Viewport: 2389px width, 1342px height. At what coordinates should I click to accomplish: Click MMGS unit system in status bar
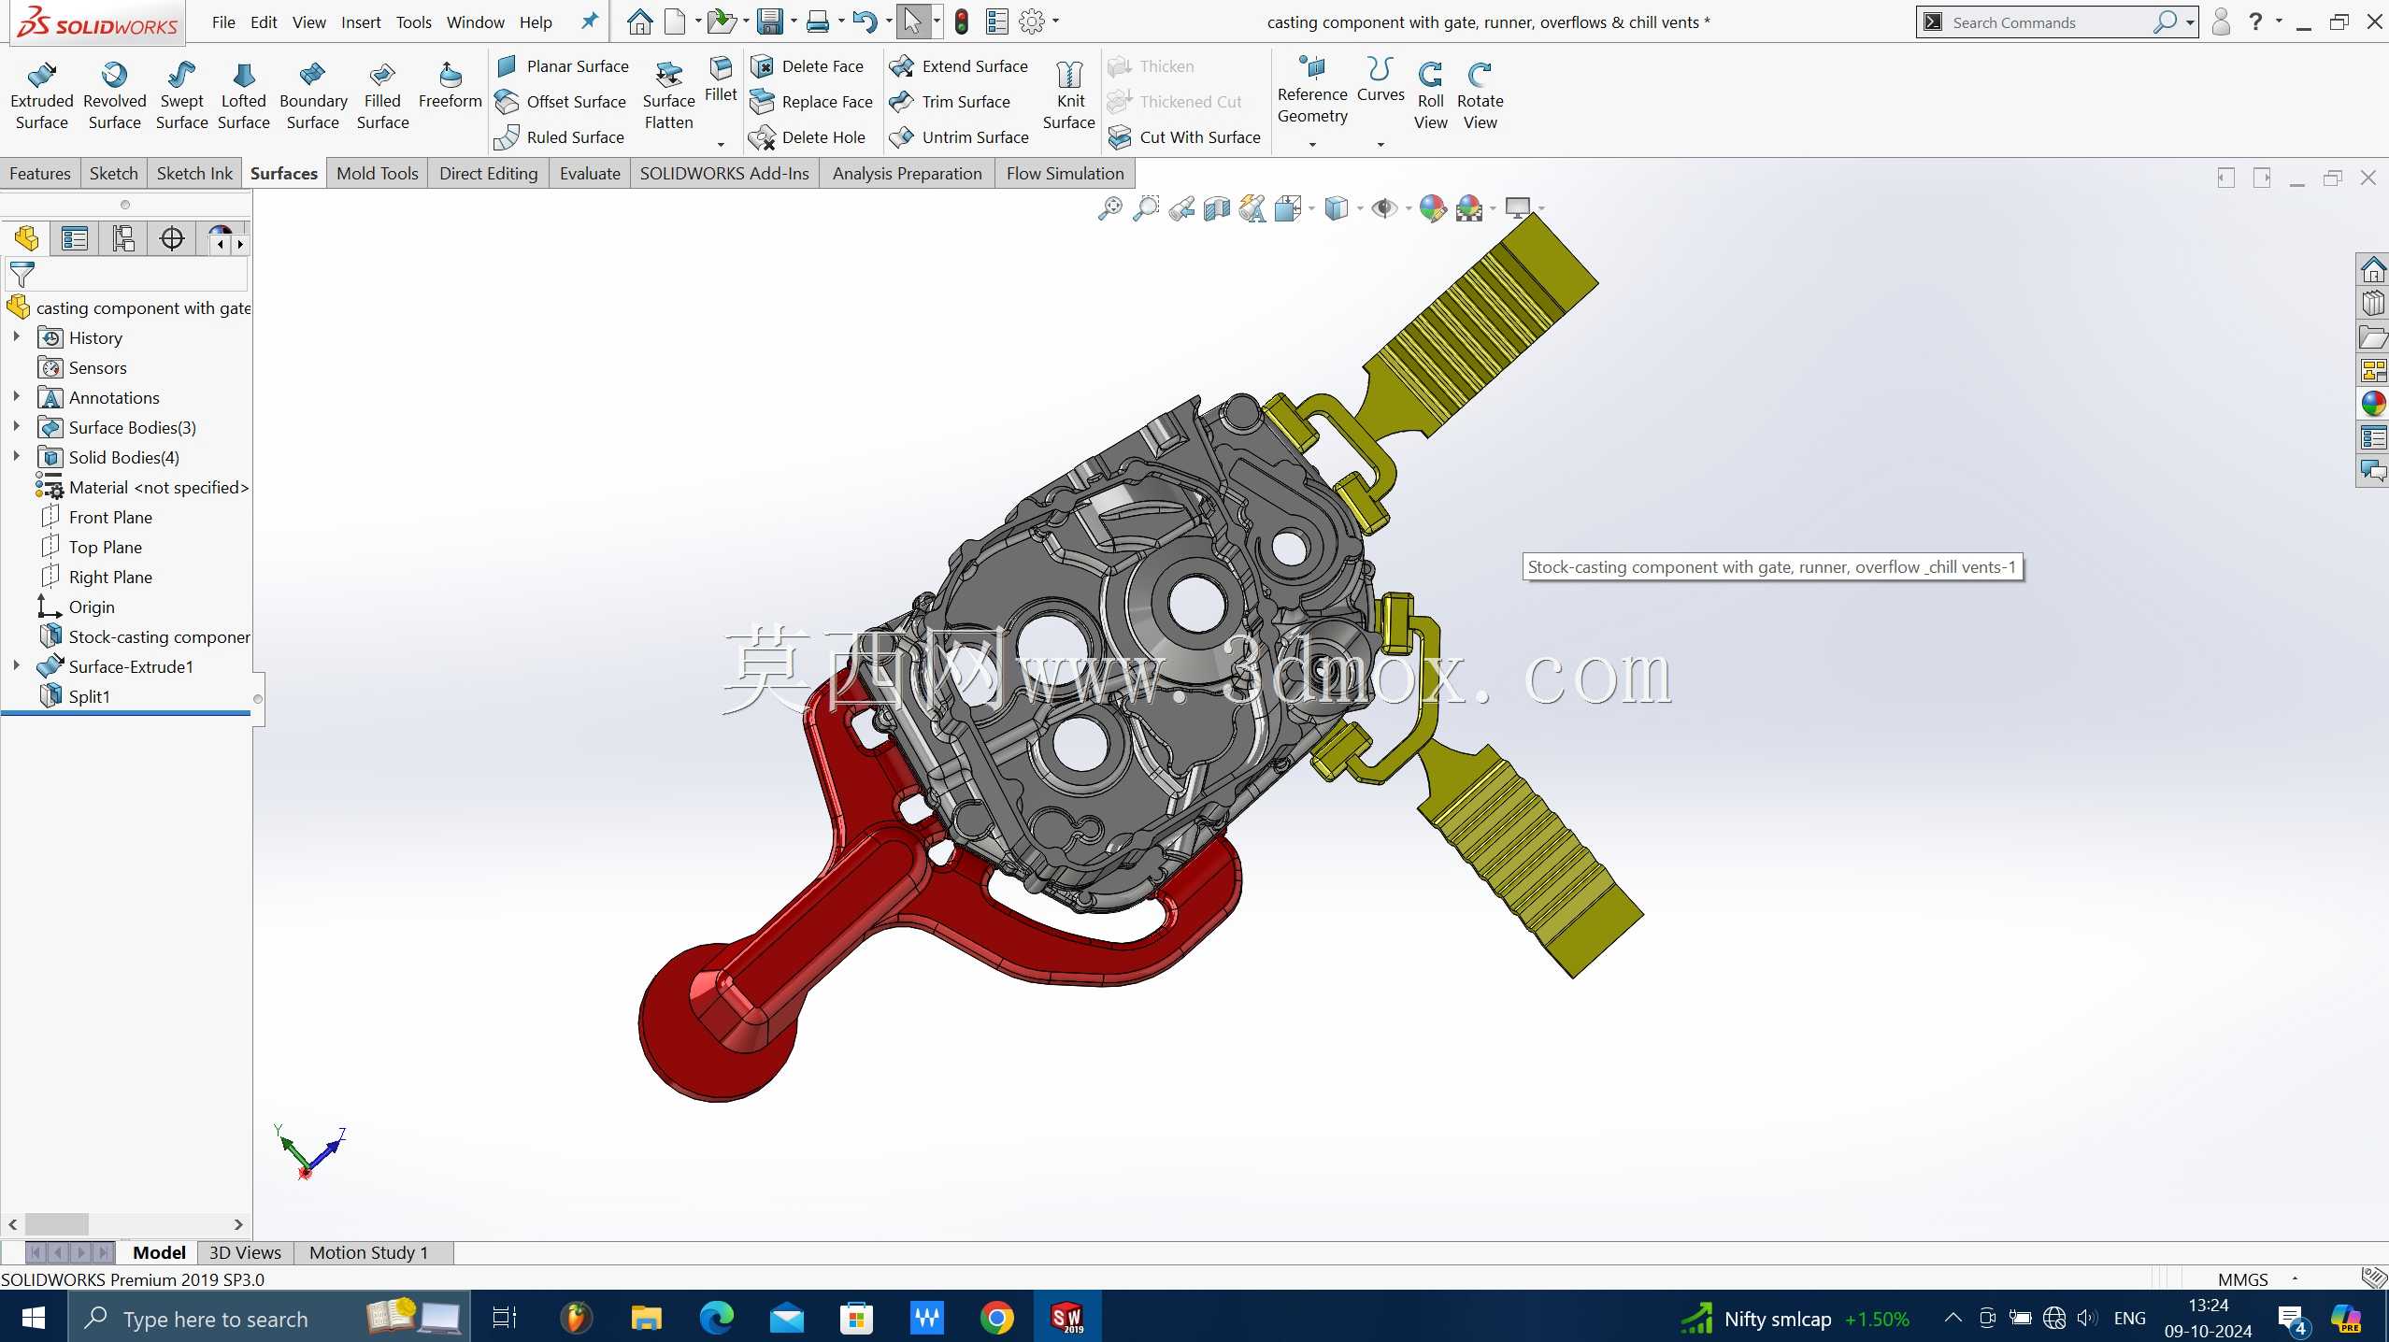(2242, 1279)
